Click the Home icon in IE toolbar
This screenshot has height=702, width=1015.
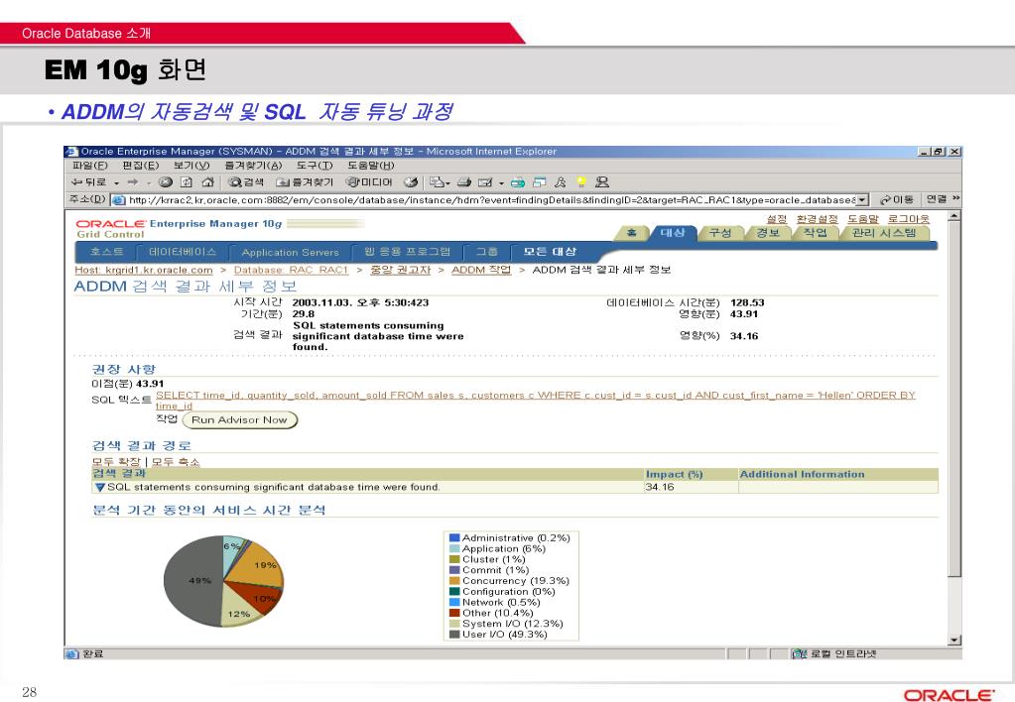coord(207,182)
